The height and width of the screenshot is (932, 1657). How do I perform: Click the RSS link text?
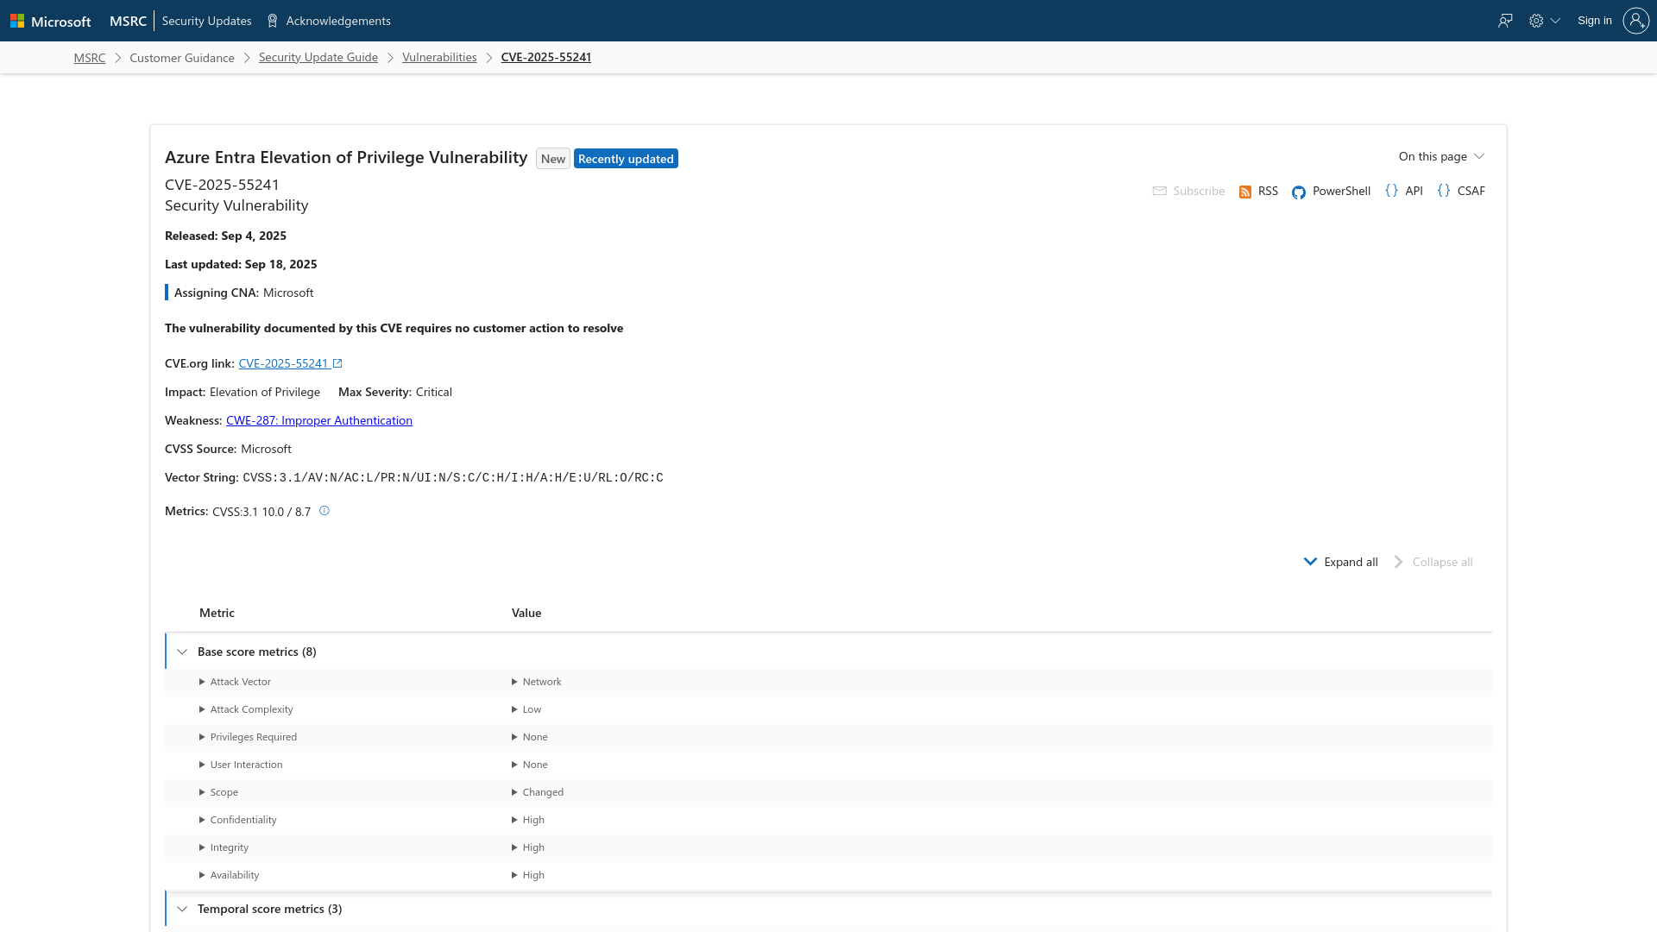1268,191
